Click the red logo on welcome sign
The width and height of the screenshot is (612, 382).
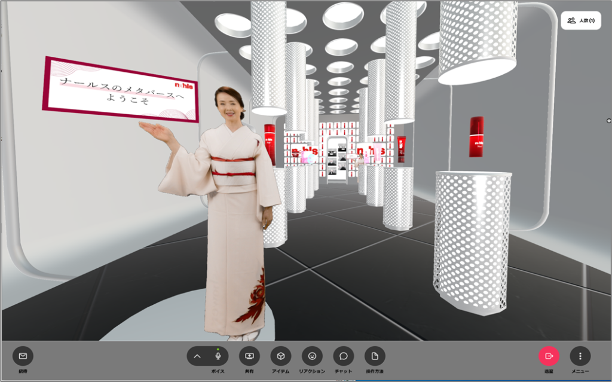click(183, 85)
